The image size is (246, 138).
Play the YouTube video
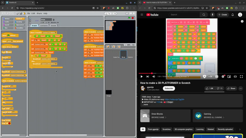click(x=142, y=77)
